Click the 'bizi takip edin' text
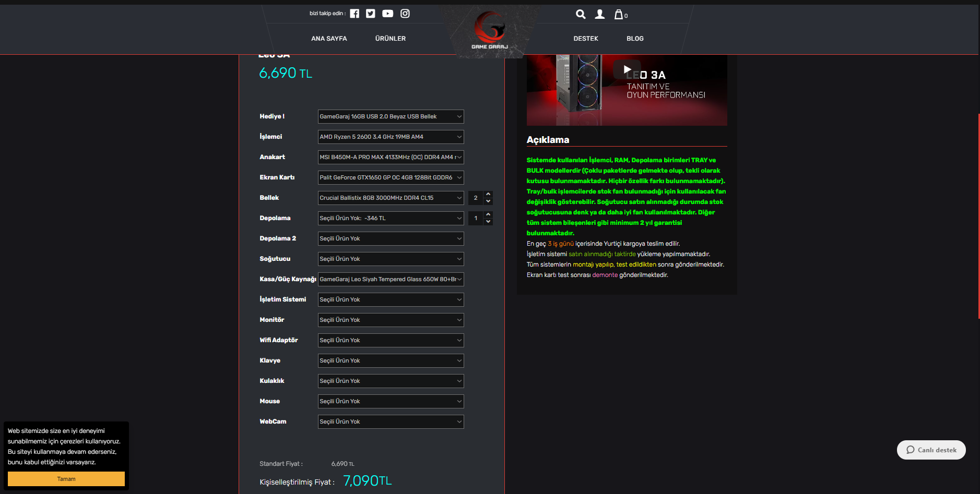This screenshot has height=494, width=980. point(327,14)
